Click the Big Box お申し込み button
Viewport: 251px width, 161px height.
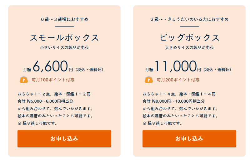(x=189, y=139)
